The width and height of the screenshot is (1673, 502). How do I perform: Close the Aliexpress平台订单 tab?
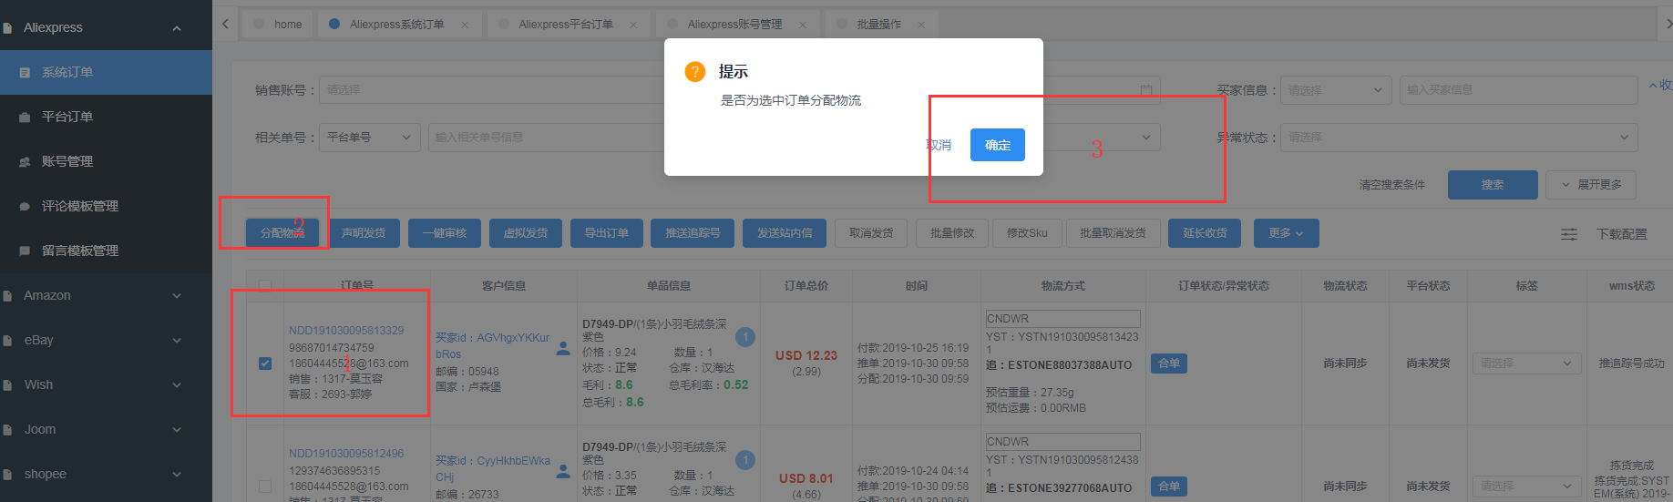click(633, 25)
